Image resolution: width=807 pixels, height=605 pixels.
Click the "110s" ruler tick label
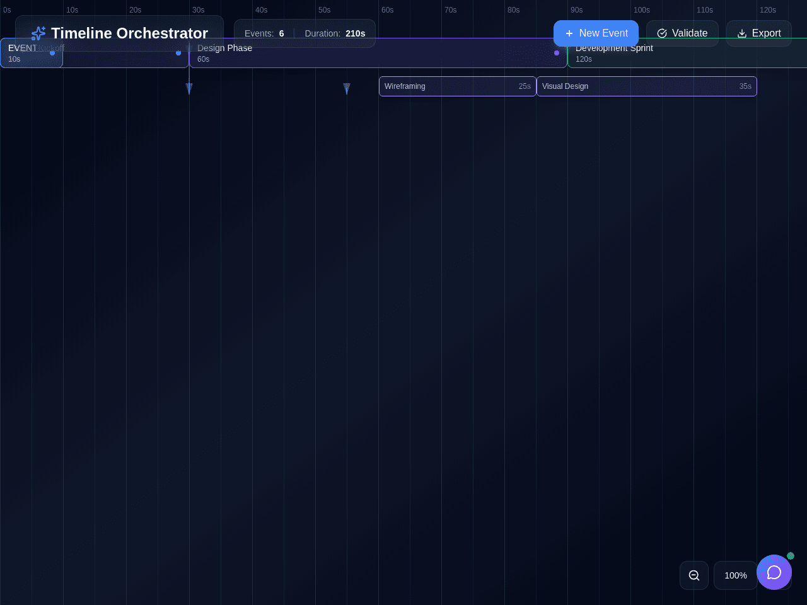705,10
